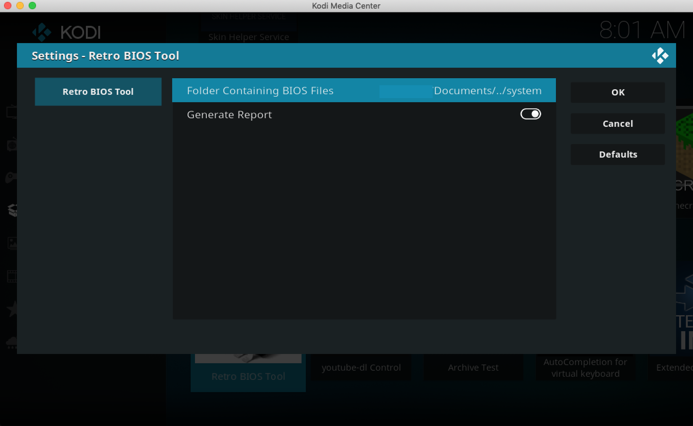
Task: Click the dimmed Radio sidebar icon
Action: [x=12, y=145]
